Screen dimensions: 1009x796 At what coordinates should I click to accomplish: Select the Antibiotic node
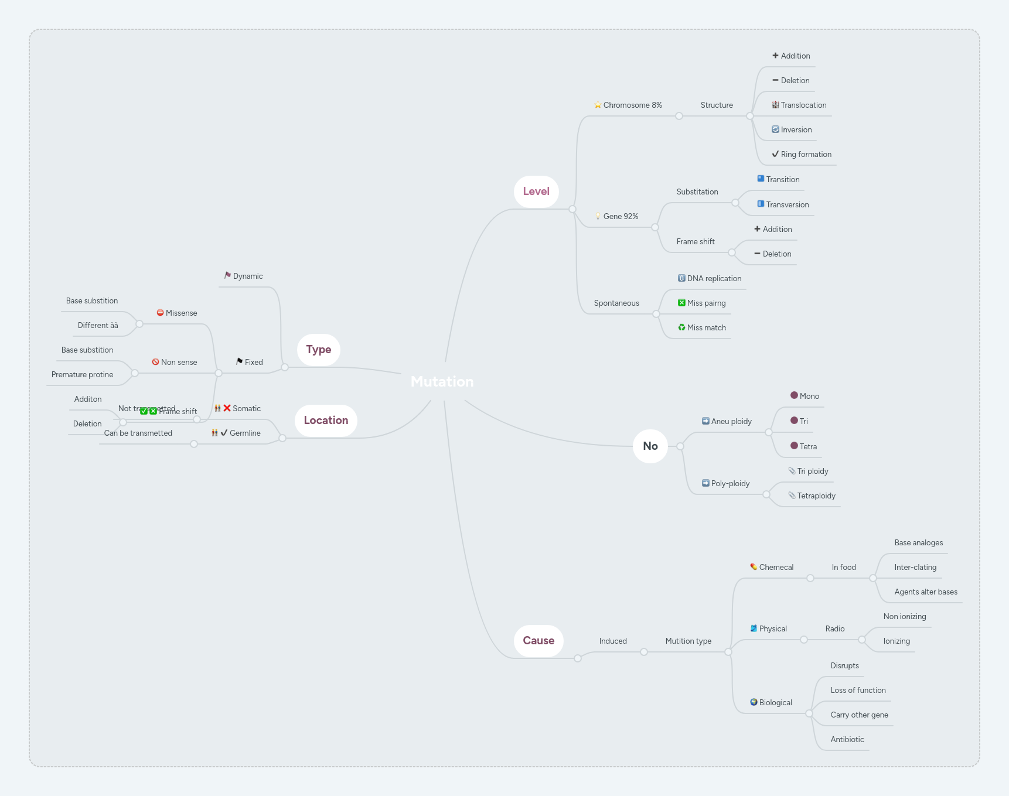pos(846,739)
